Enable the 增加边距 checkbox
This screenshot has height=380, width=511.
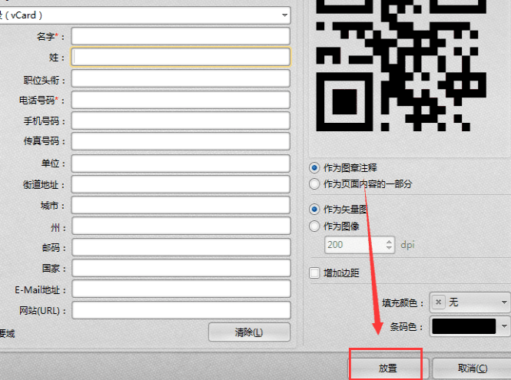click(314, 273)
